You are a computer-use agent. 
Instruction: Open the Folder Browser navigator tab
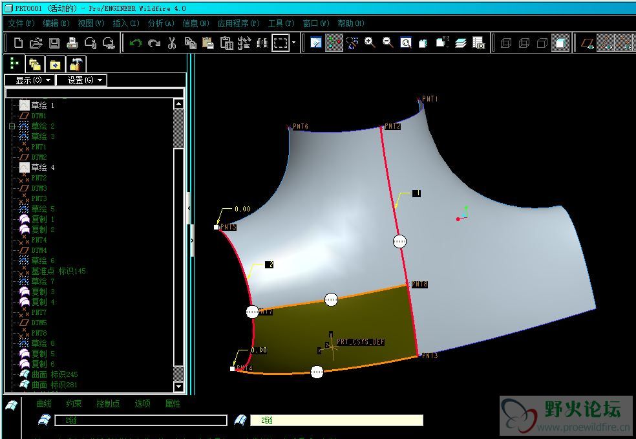click(x=35, y=64)
